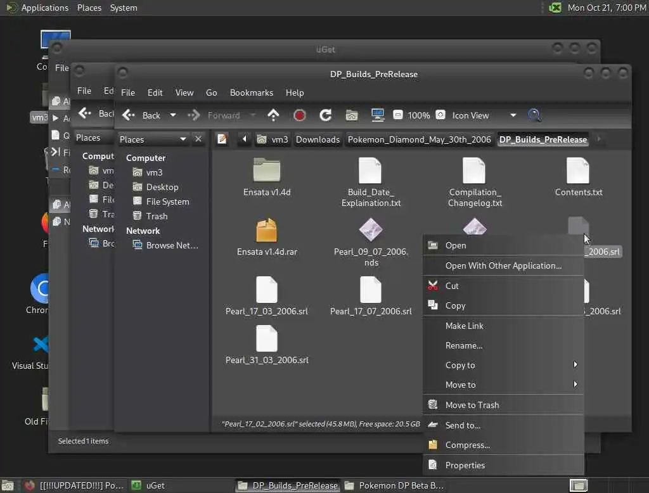Choose Make Link in context menu

coord(503,326)
